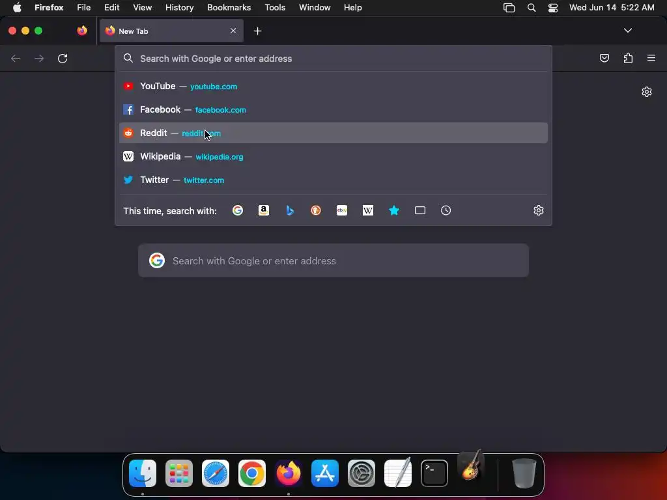Open the Help menu
Viewport: 667px width, 500px height.
[352, 7]
